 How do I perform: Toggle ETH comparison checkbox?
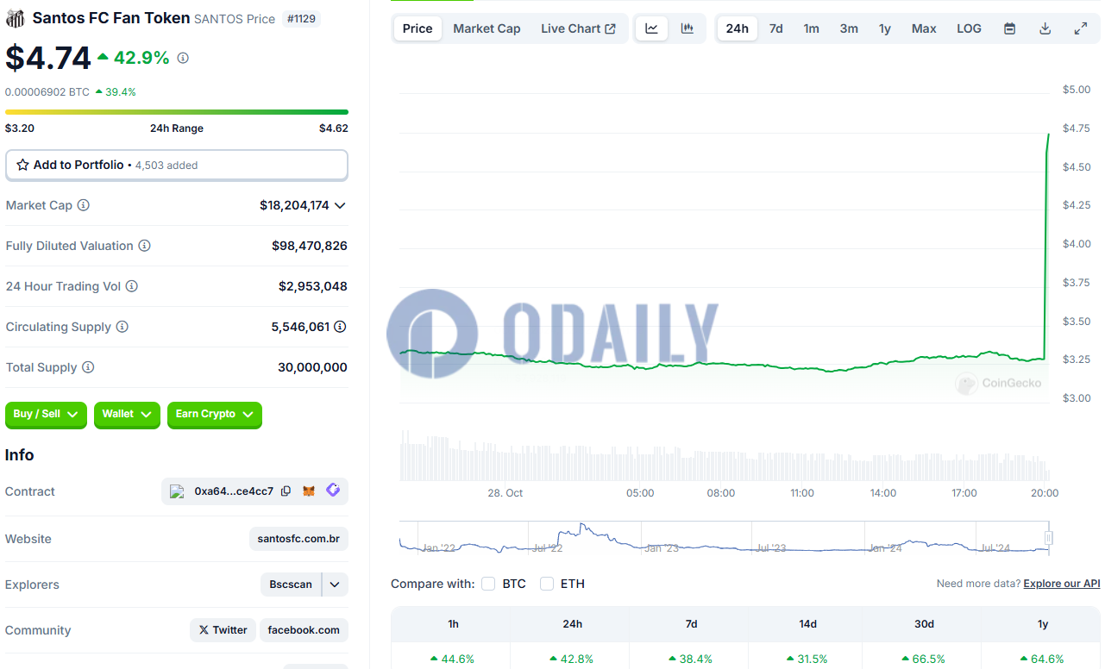coord(547,584)
